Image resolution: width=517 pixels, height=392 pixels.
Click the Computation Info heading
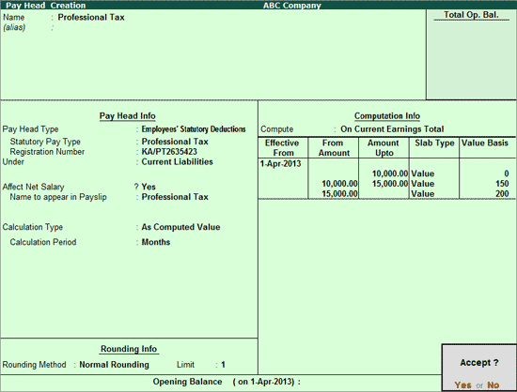click(x=387, y=115)
